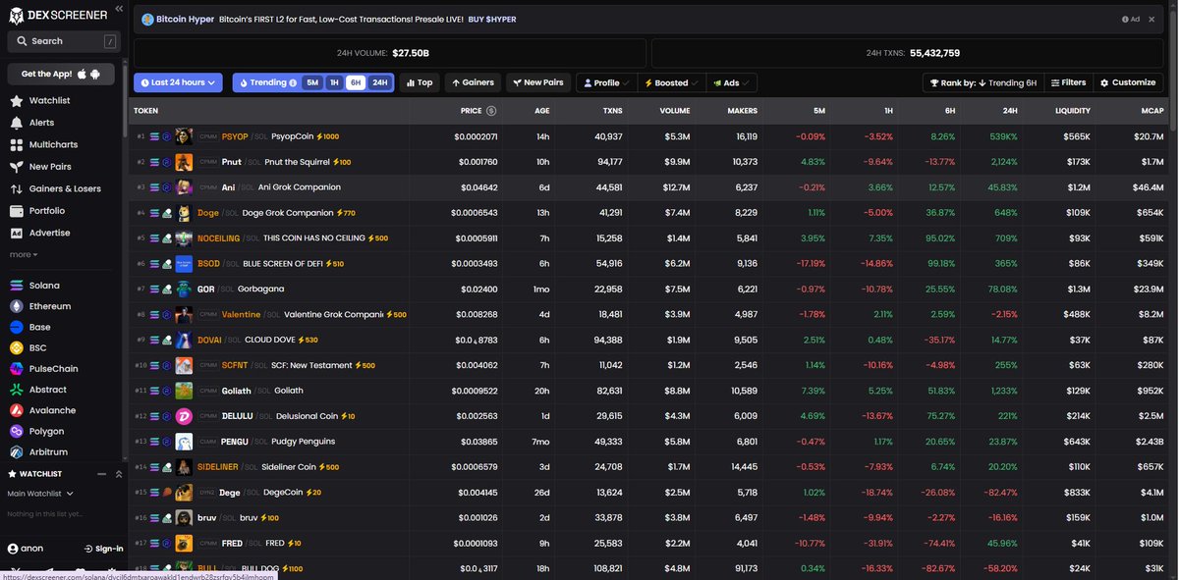The image size is (1179, 580).
Task: Expand the Profile filter dropdown
Action: [606, 83]
